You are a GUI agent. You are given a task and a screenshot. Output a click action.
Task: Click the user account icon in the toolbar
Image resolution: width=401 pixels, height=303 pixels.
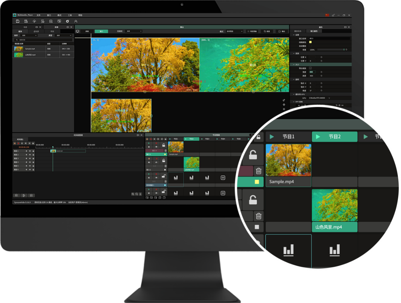(76, 21)
